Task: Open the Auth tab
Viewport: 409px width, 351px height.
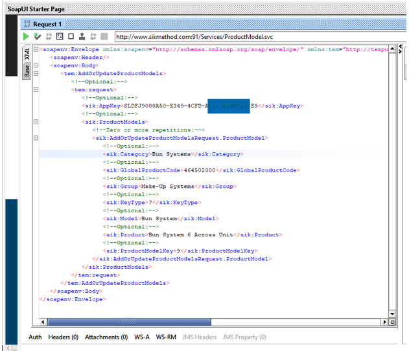Action: pyautogui.click(x=35, y=337)
